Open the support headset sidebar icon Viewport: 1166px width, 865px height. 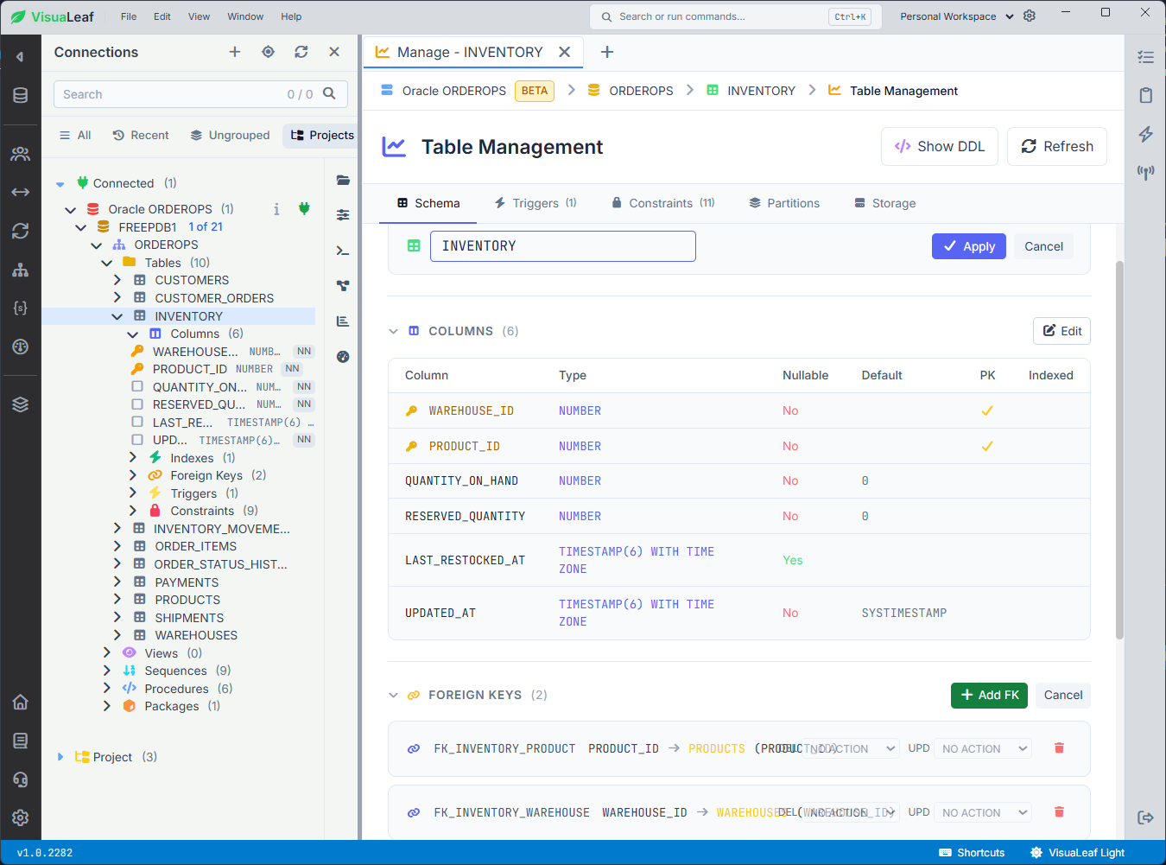point(20,779)
